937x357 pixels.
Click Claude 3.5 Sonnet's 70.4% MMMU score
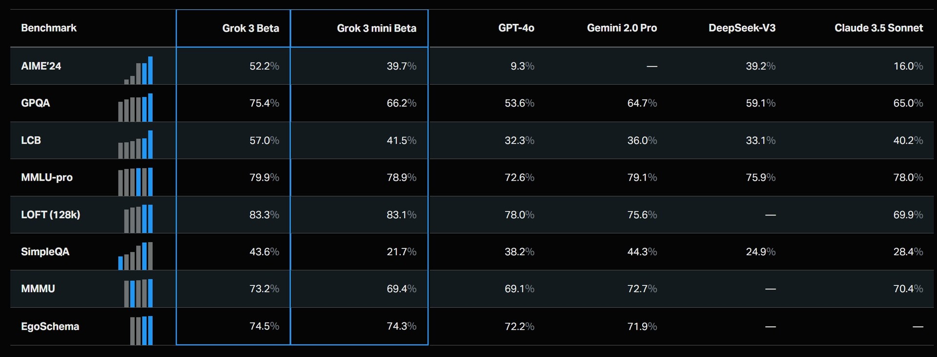pyautogui.click(x=908, y=289)
